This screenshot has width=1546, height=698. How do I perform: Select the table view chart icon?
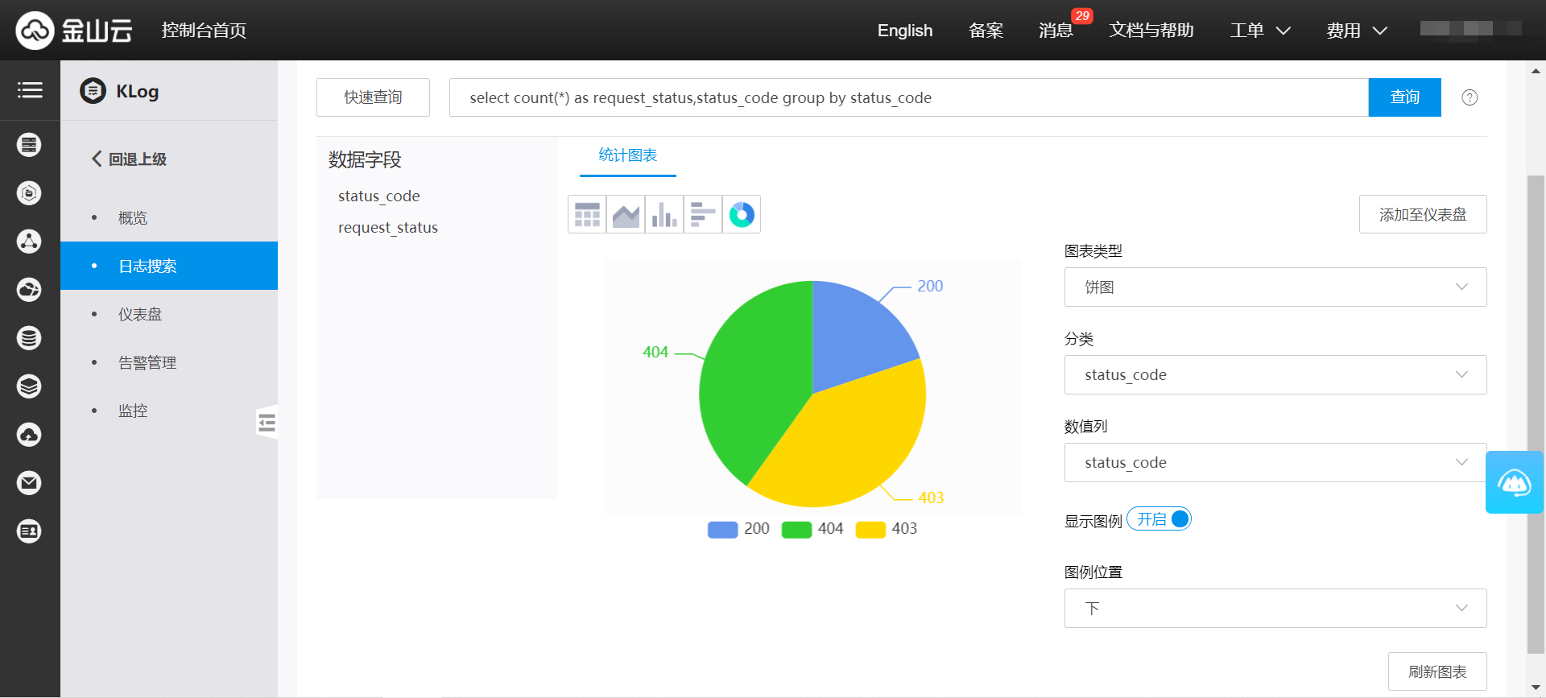(587, 215)
